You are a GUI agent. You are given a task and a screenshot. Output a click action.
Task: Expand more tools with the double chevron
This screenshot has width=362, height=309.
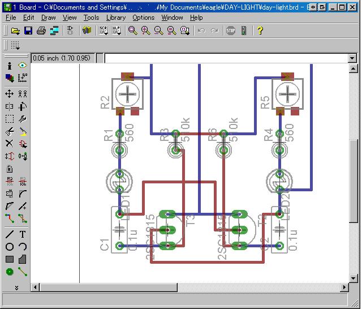click(x=16, y=287)
